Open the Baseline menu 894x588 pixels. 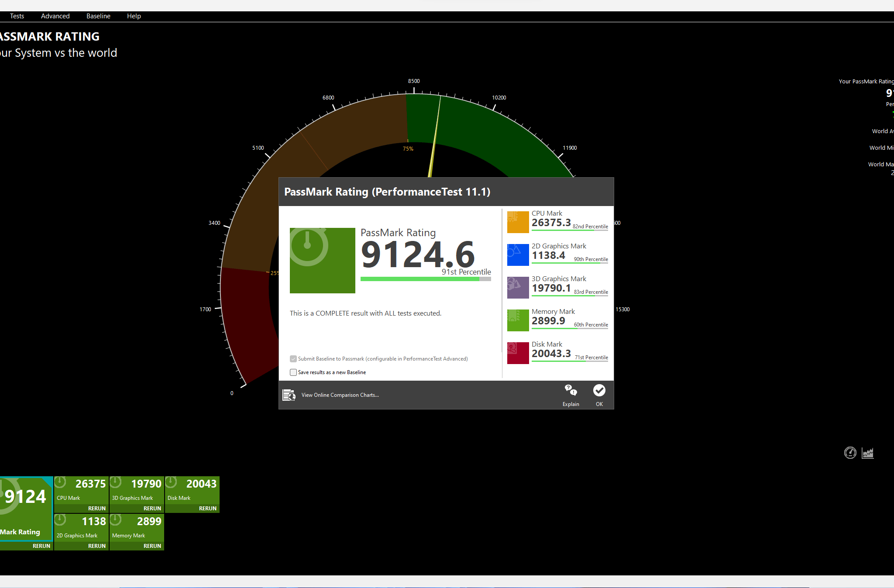(98, 16)
